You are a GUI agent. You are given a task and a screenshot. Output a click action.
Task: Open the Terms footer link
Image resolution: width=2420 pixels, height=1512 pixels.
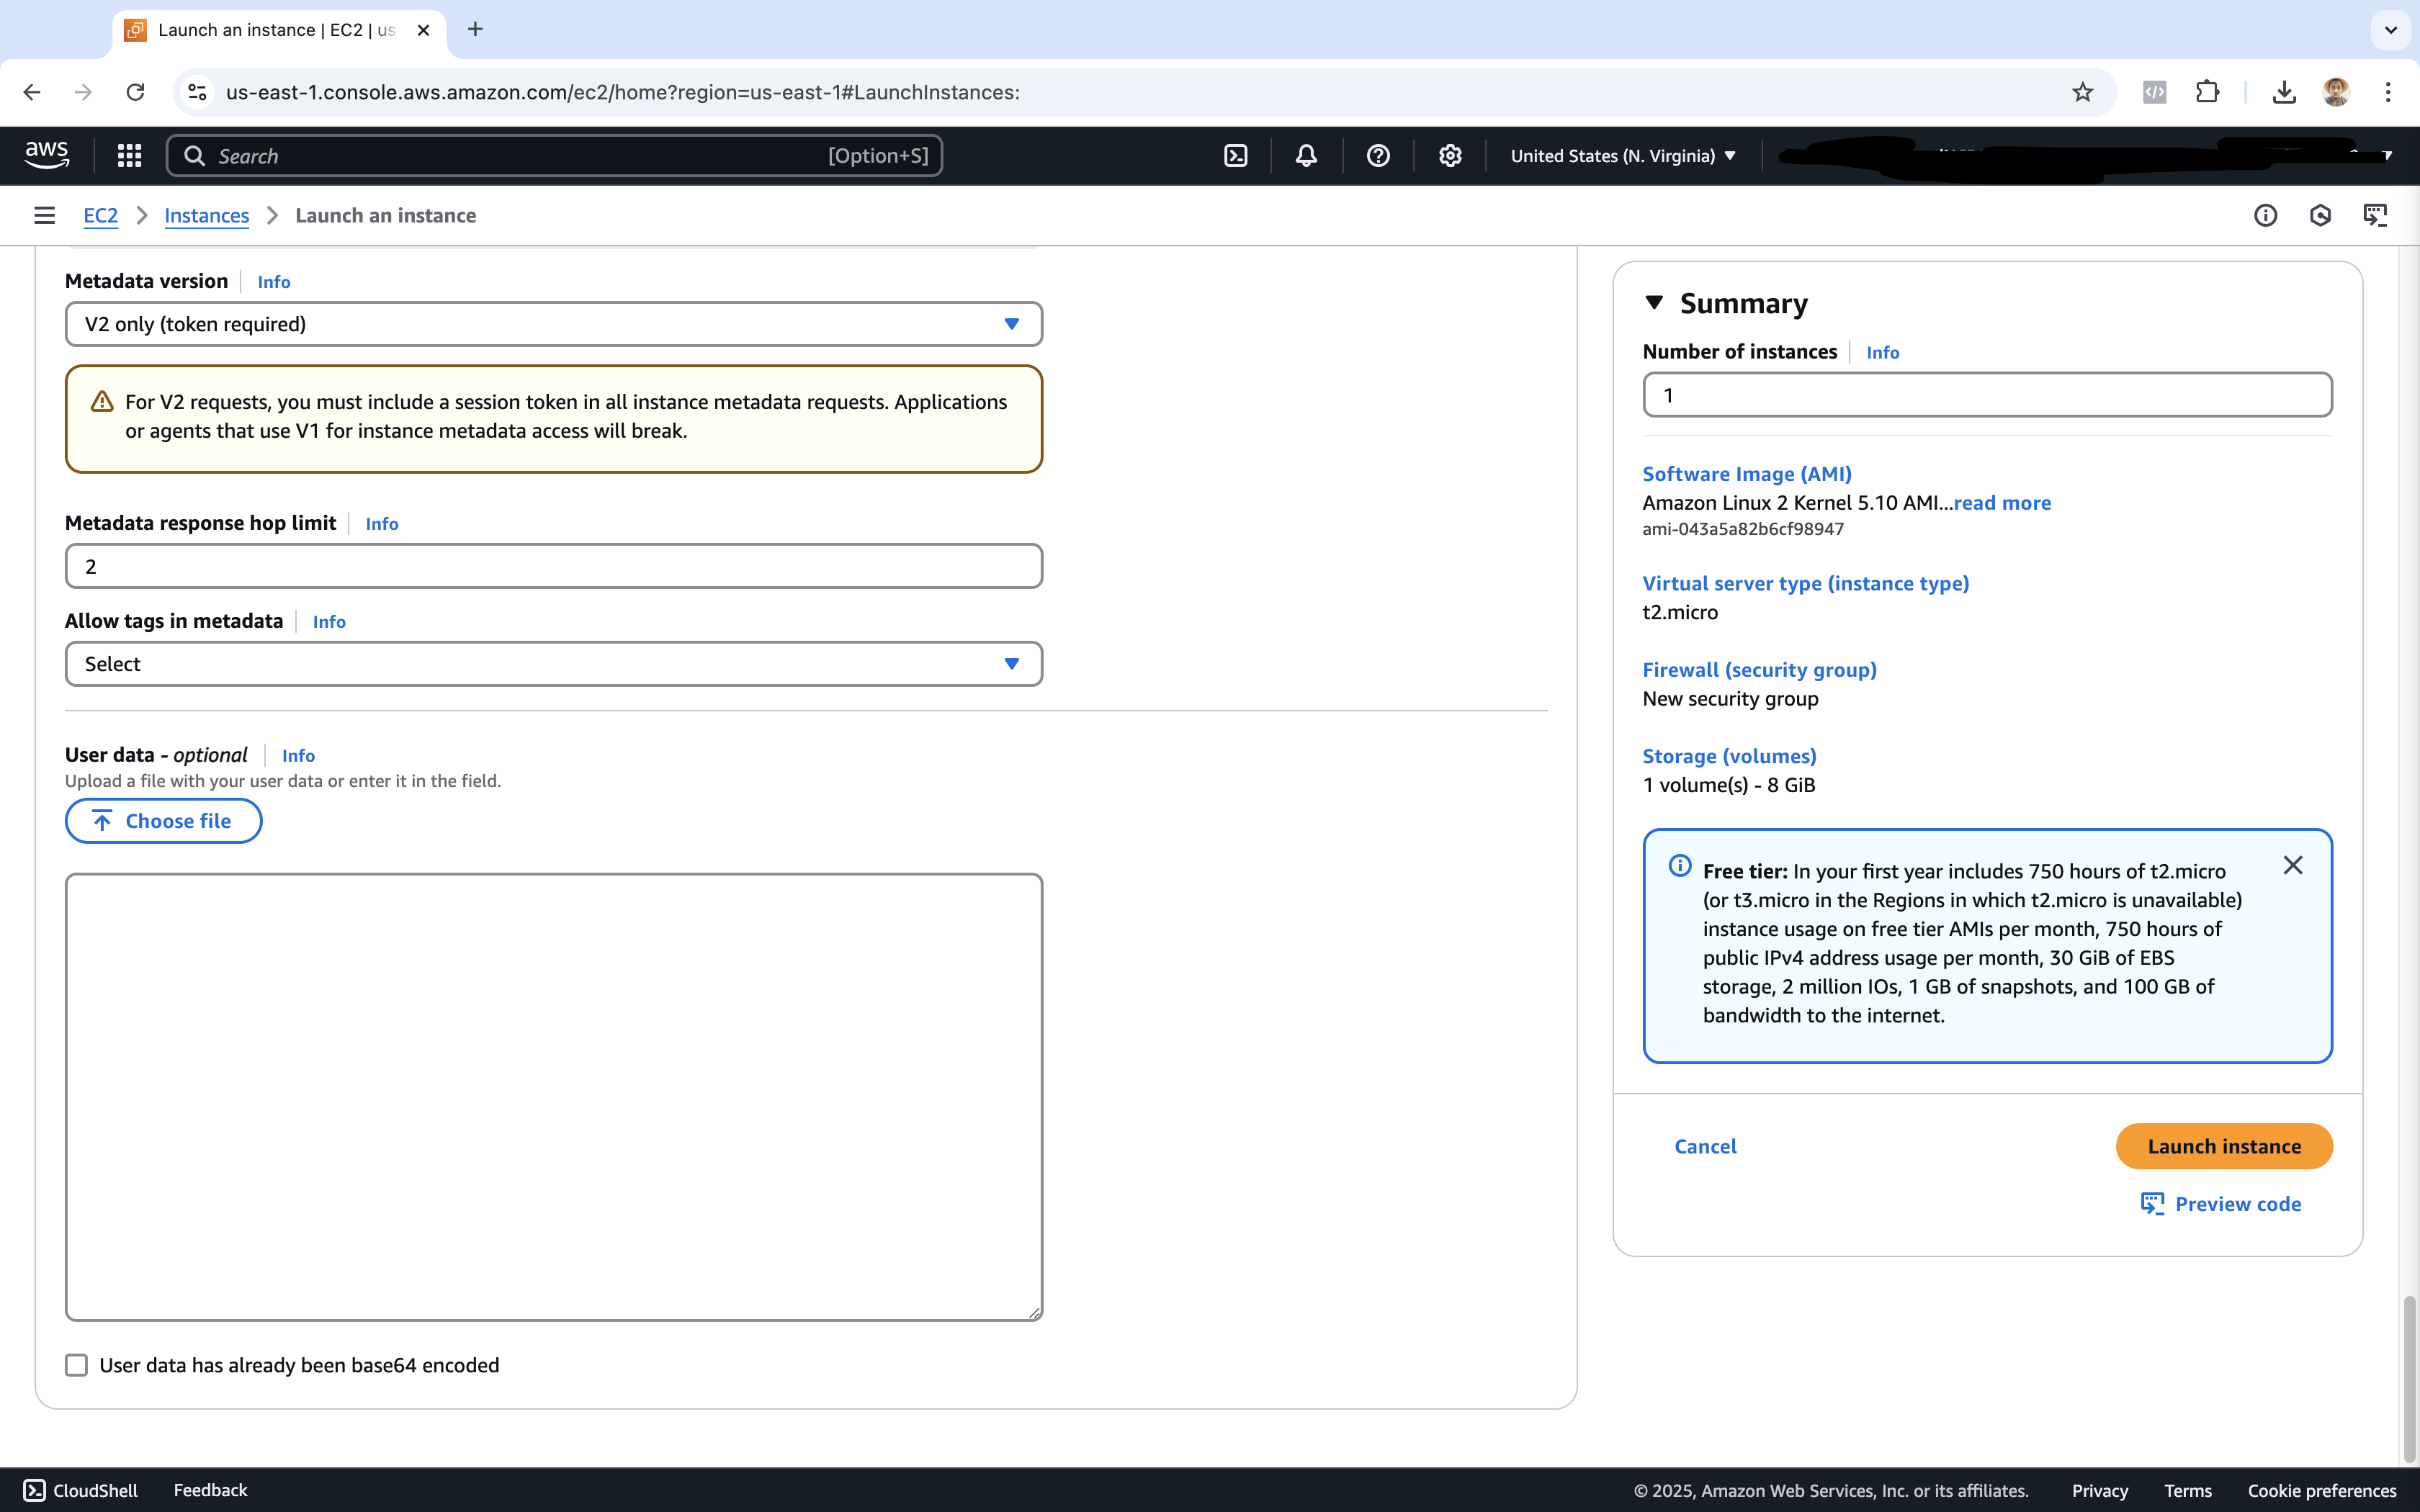coord(2187,1491)
